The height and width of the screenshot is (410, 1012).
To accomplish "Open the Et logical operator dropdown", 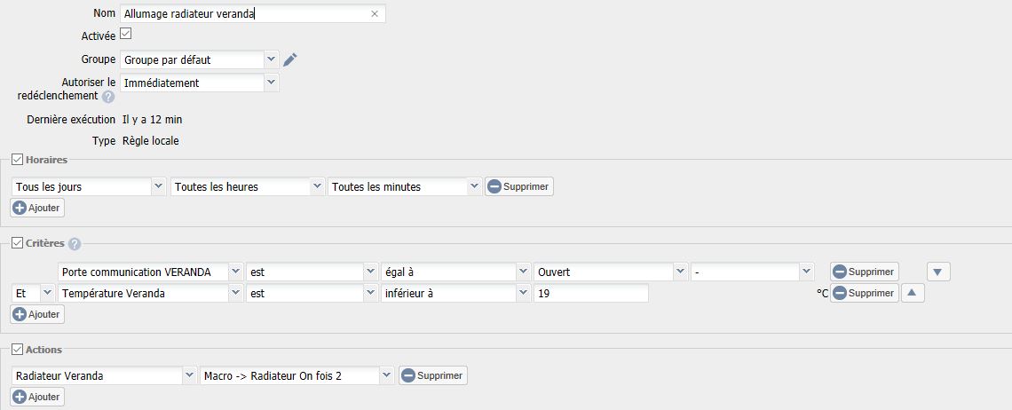I will (x=48, y=293).
